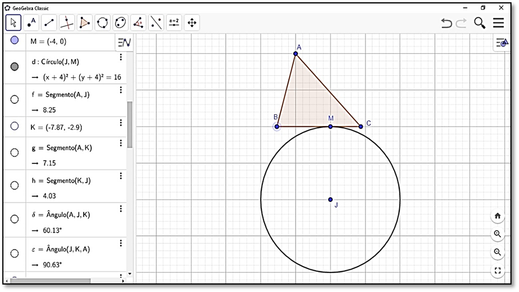Toggle visibility of segment h
Image resolution: width=519 pixels, height=292 pixels.
pyautogui.click(x=14, y=185)
